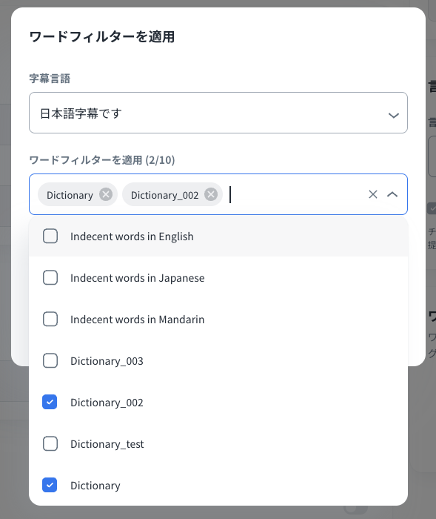Select the 日本語字幕です language combo box
The image size is (436, 519).
(218, 113)
